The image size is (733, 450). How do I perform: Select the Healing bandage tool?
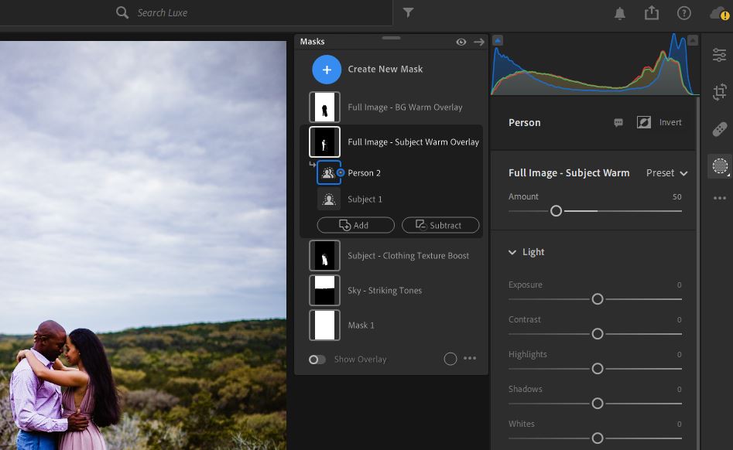(x=720, y=128)
